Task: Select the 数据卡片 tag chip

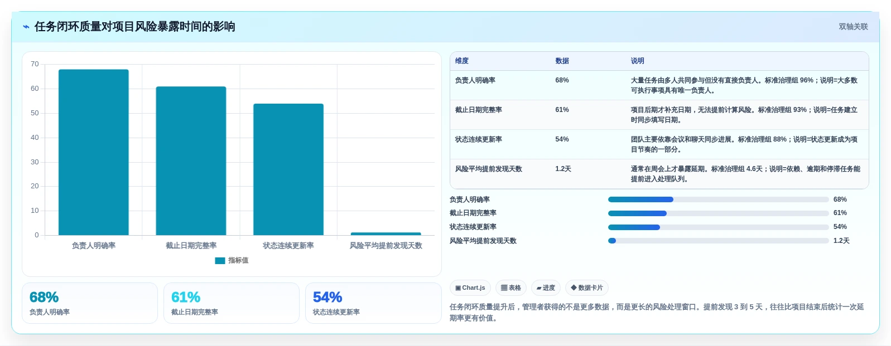Action: [587, 288]
